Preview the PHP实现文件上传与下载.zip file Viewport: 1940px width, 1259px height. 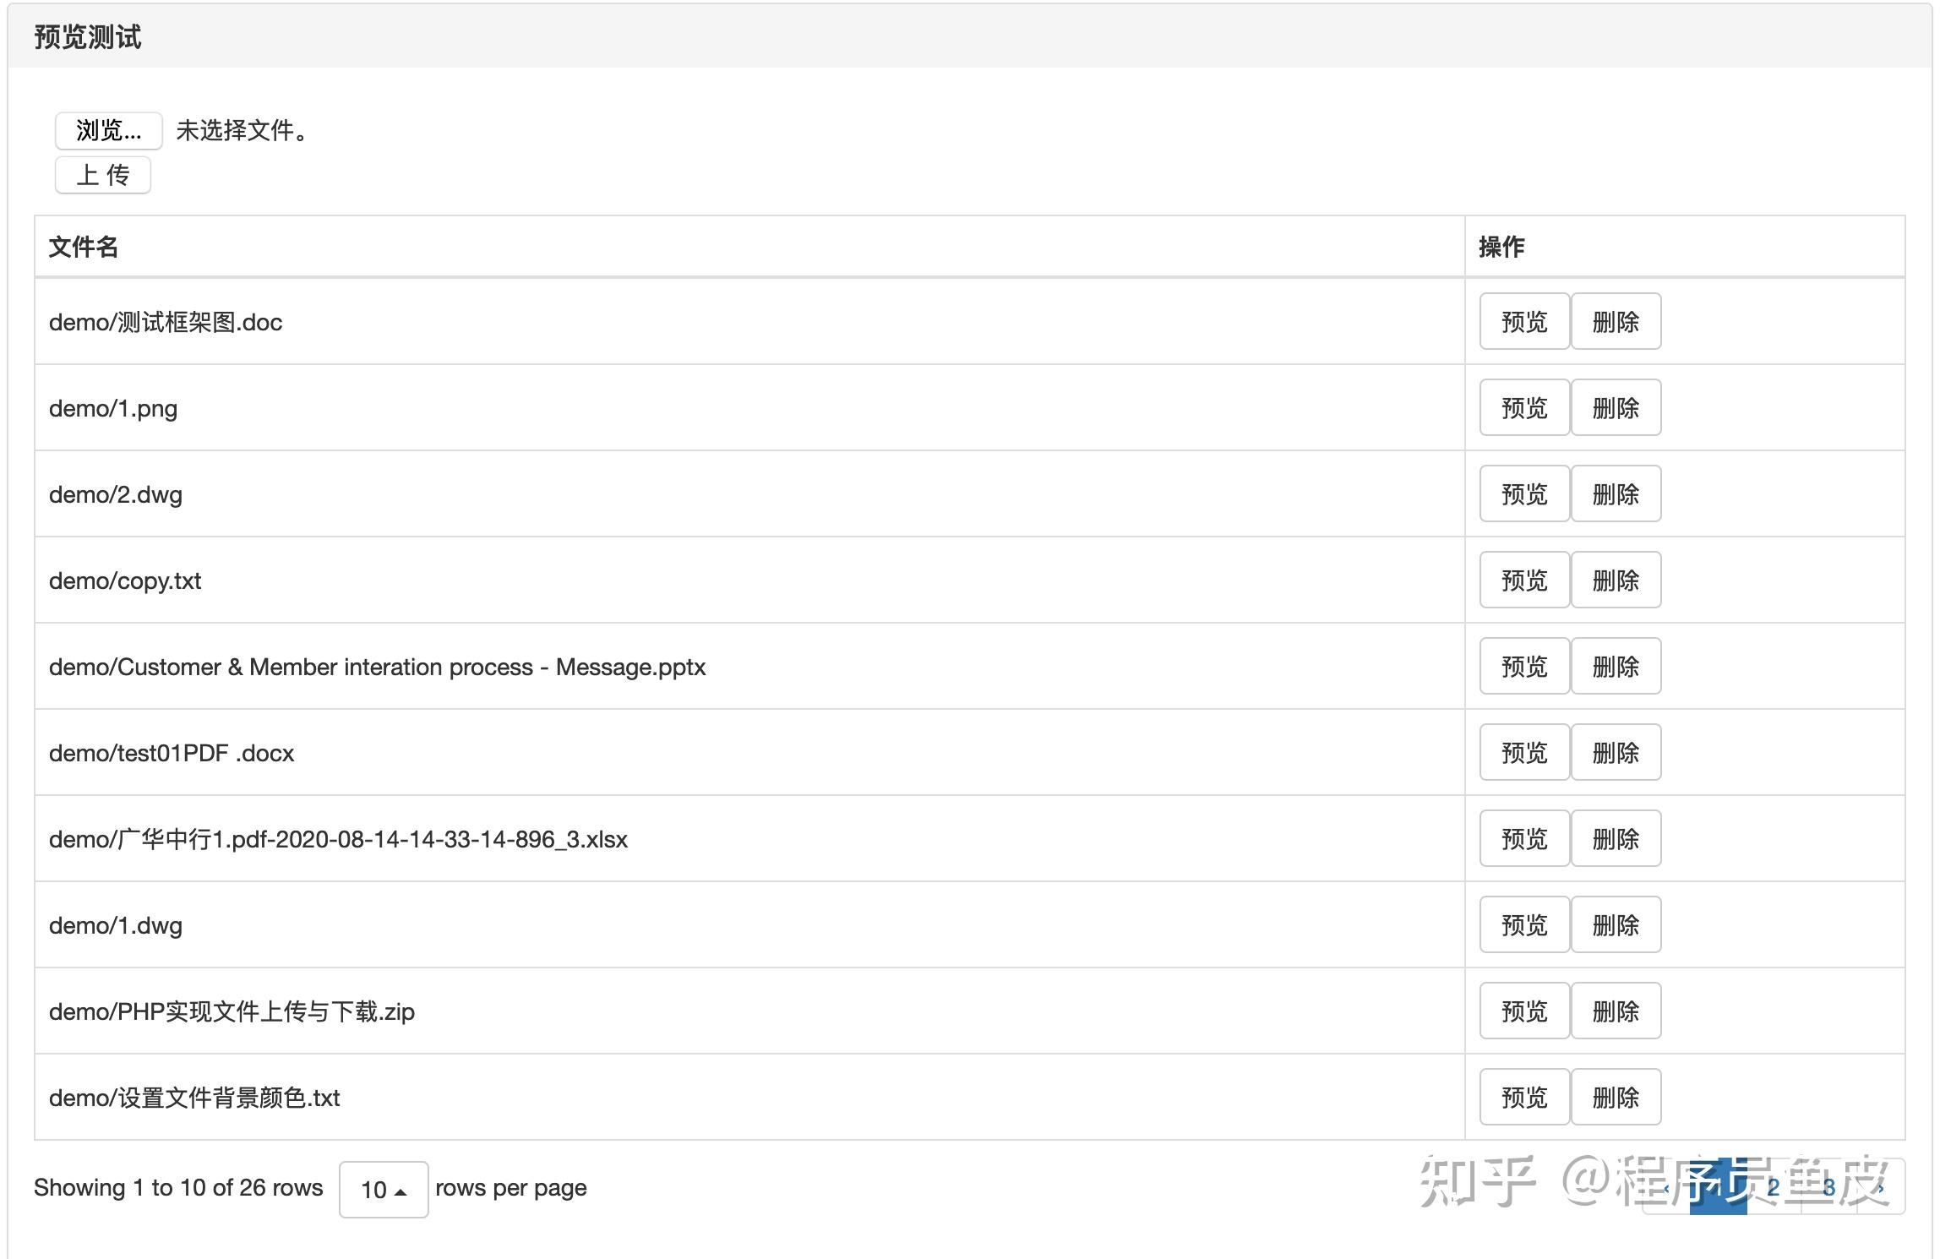tap(1523, 1011)
